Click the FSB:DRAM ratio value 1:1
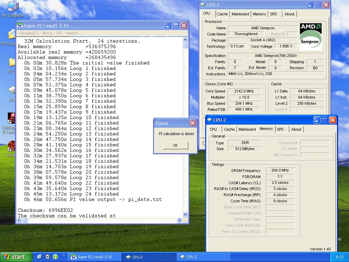The image size is (349, 262). [280, 176]
